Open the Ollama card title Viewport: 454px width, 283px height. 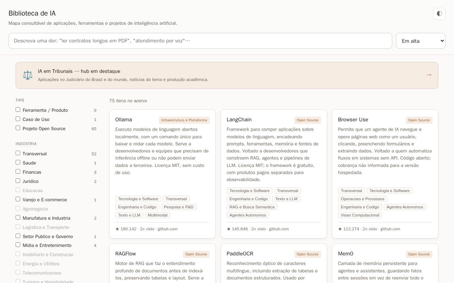point(123,120)
